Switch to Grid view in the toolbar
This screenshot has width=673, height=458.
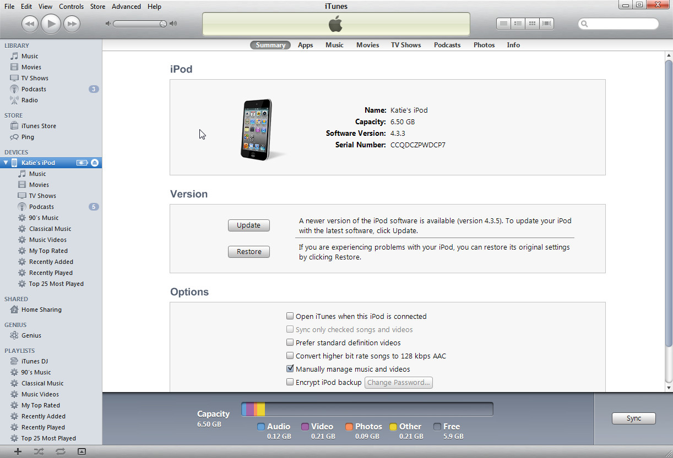coord(532,23)
